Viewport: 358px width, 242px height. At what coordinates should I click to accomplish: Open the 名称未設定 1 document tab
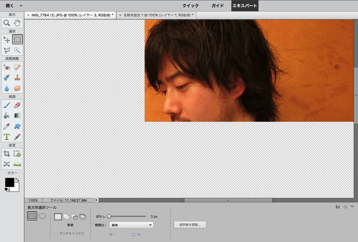158,15
